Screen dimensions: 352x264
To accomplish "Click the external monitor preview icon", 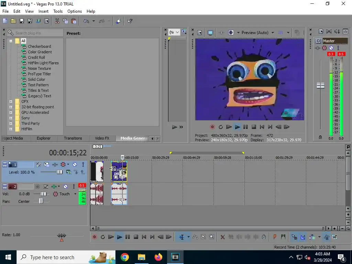I will [210, 33].
